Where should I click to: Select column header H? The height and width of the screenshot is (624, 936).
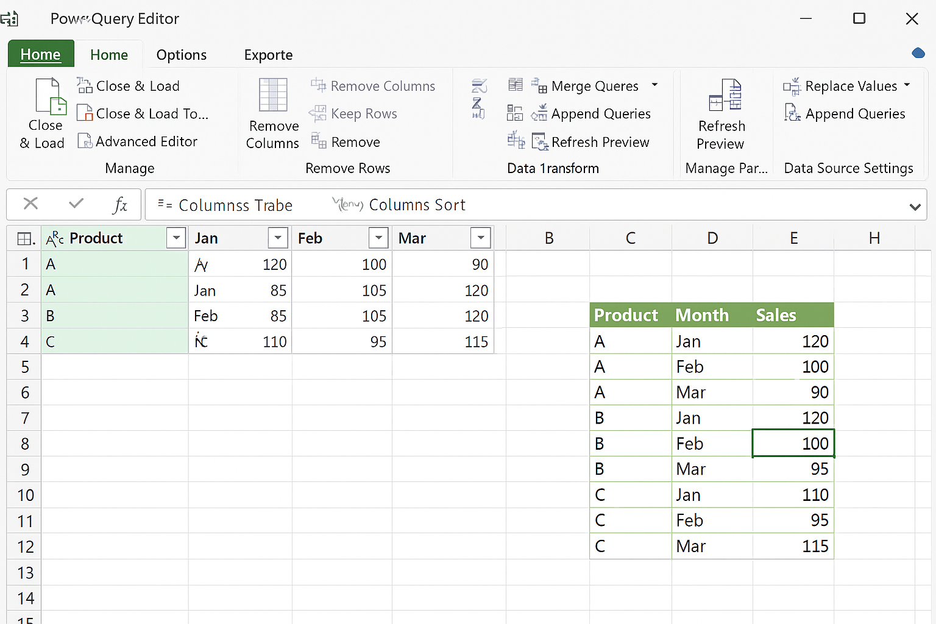pyautogui.click(x=874, y=238)
